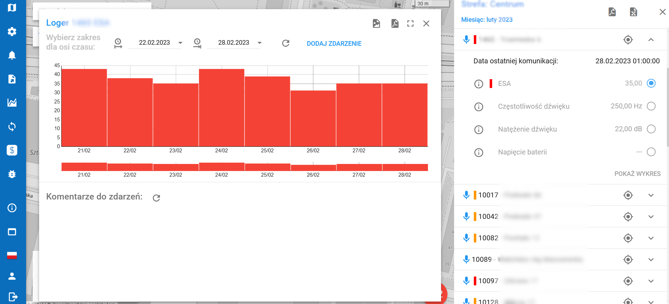Switch language using the Polish flag
The width and height of the screenshot is (669, 304).
coord(12,255)
